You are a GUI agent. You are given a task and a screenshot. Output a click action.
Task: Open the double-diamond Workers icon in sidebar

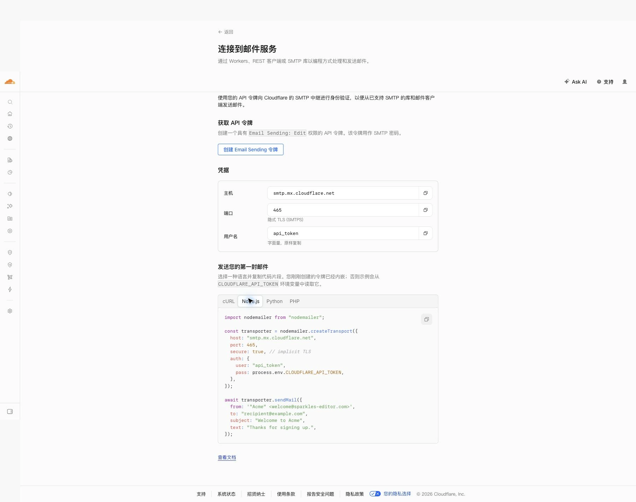coord(10,194)
